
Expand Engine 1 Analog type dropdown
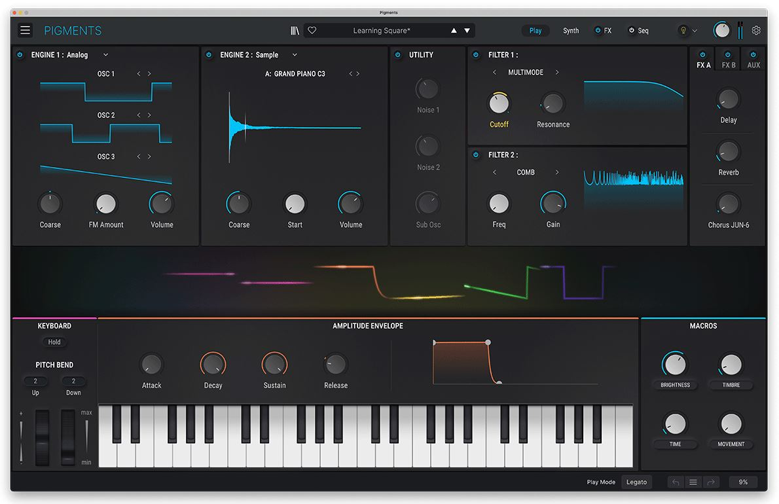pyautogui.click(x=105, y=54)
